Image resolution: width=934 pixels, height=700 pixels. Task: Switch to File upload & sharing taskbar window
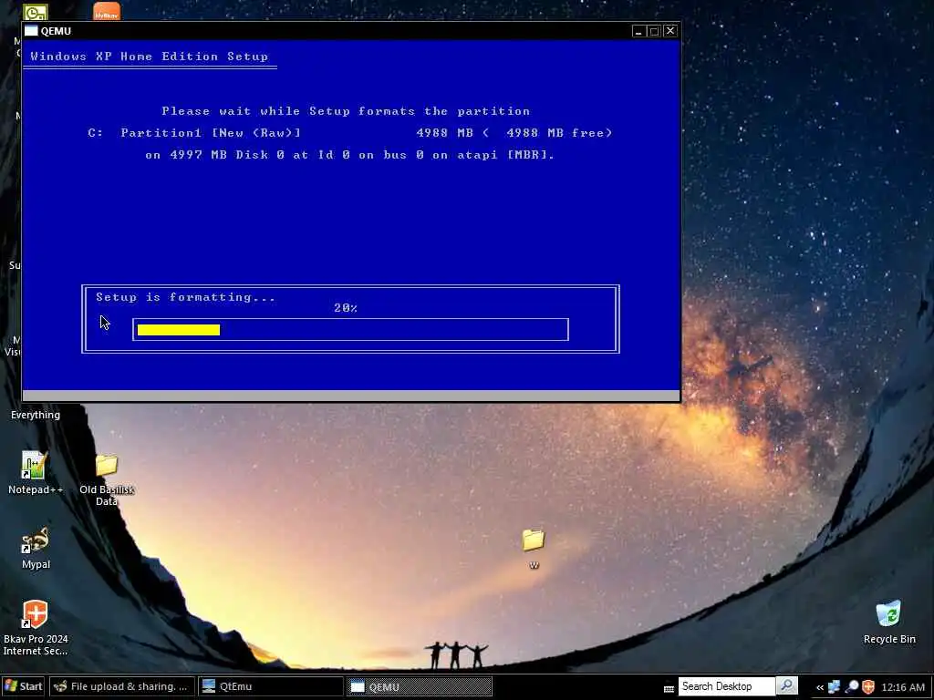coord(122,686)
